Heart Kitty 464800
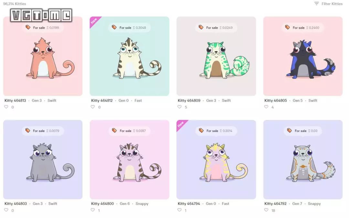Screen dimensions: 349x218 pyautogui.click(x=93, y=210)
